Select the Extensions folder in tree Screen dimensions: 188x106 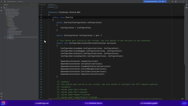click(x=11, y=22)
